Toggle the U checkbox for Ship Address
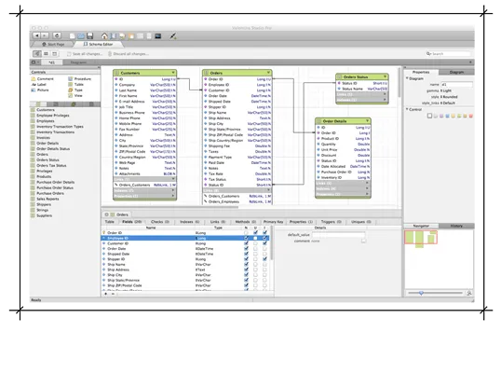 tap(255, 269)
